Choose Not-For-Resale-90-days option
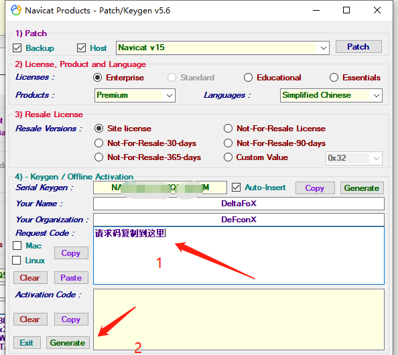The height and width of the screenshot is (355, 398). (x=228, y=143)
